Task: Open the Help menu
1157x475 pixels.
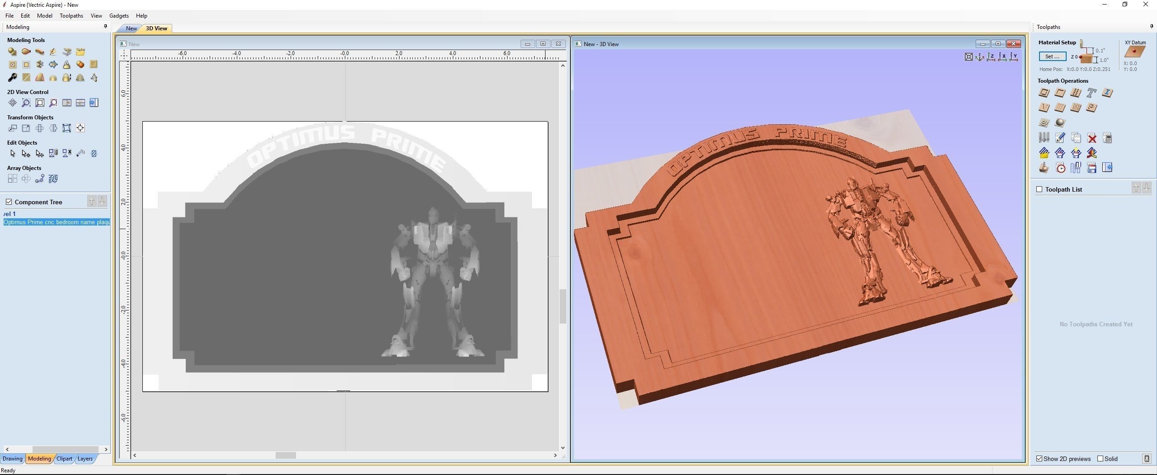Action: pyautogui.click(x=141, y=15)
